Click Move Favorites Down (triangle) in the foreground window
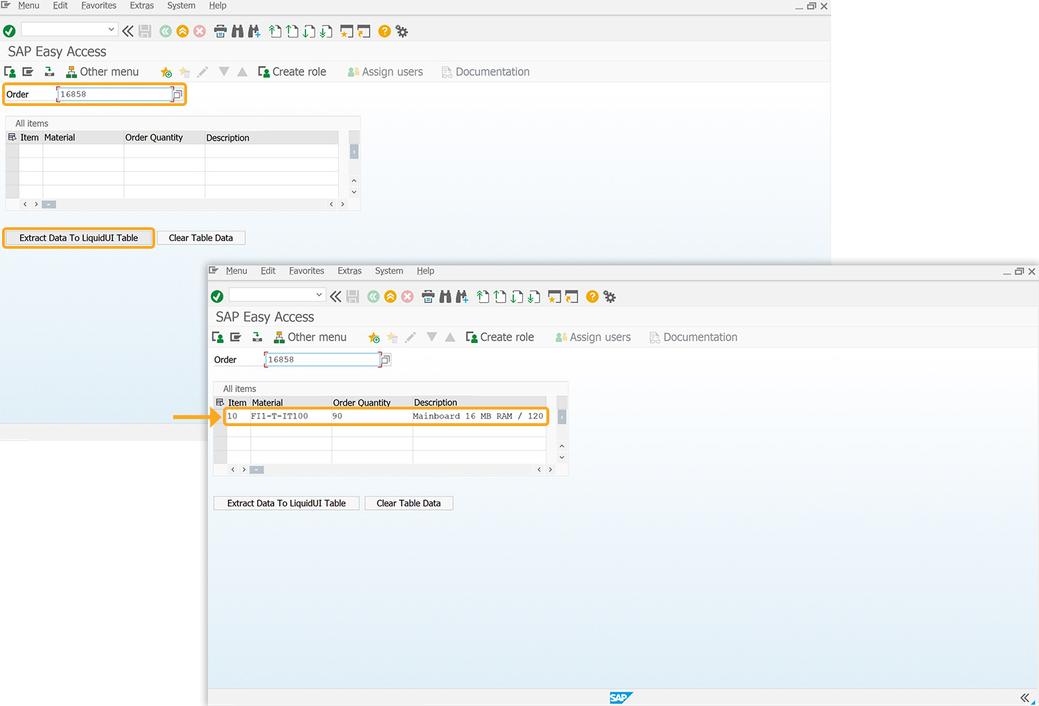Viewport: 1039px width, 706px height. [432, 337]
